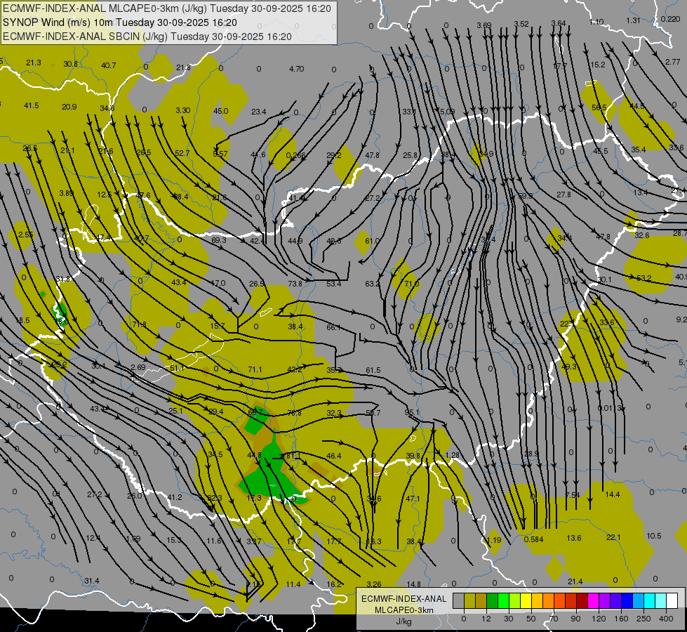Click the olive swatch in the legend
The height and width of the screenshot is (632, 687).
coord(469,600)
